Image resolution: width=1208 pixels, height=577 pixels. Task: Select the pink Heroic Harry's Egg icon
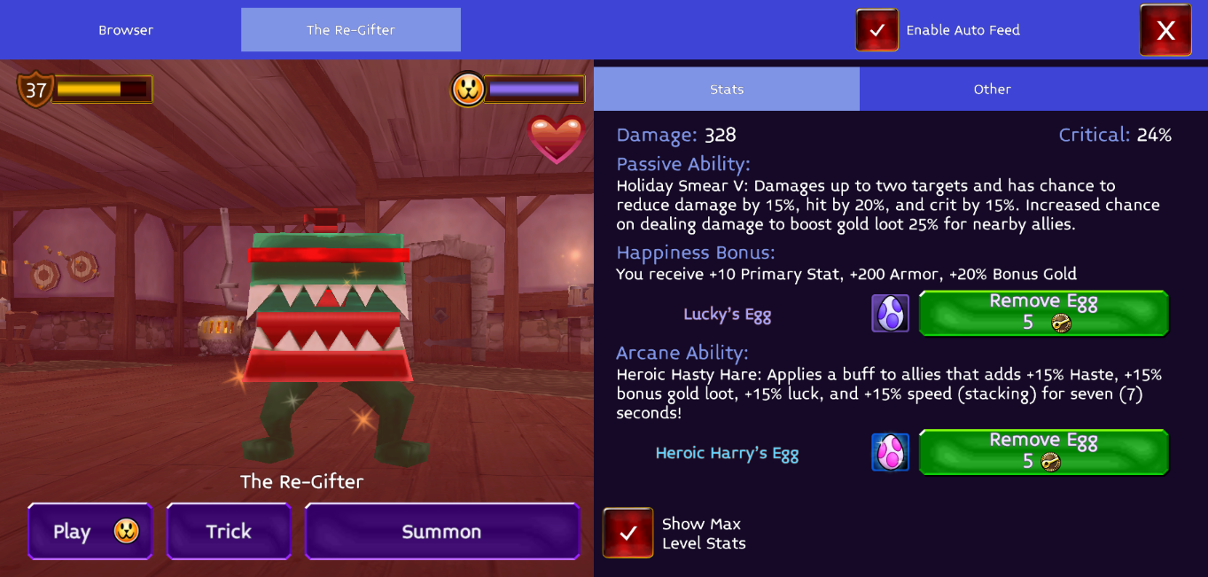[890, 452]
